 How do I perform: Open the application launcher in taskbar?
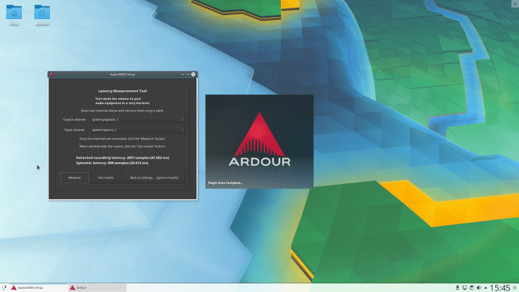5,287
